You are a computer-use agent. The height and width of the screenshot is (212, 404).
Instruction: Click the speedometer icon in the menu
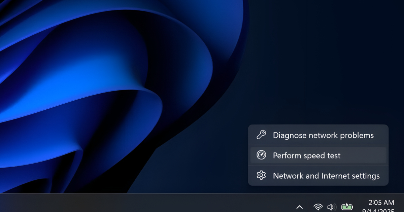(261, 155)
